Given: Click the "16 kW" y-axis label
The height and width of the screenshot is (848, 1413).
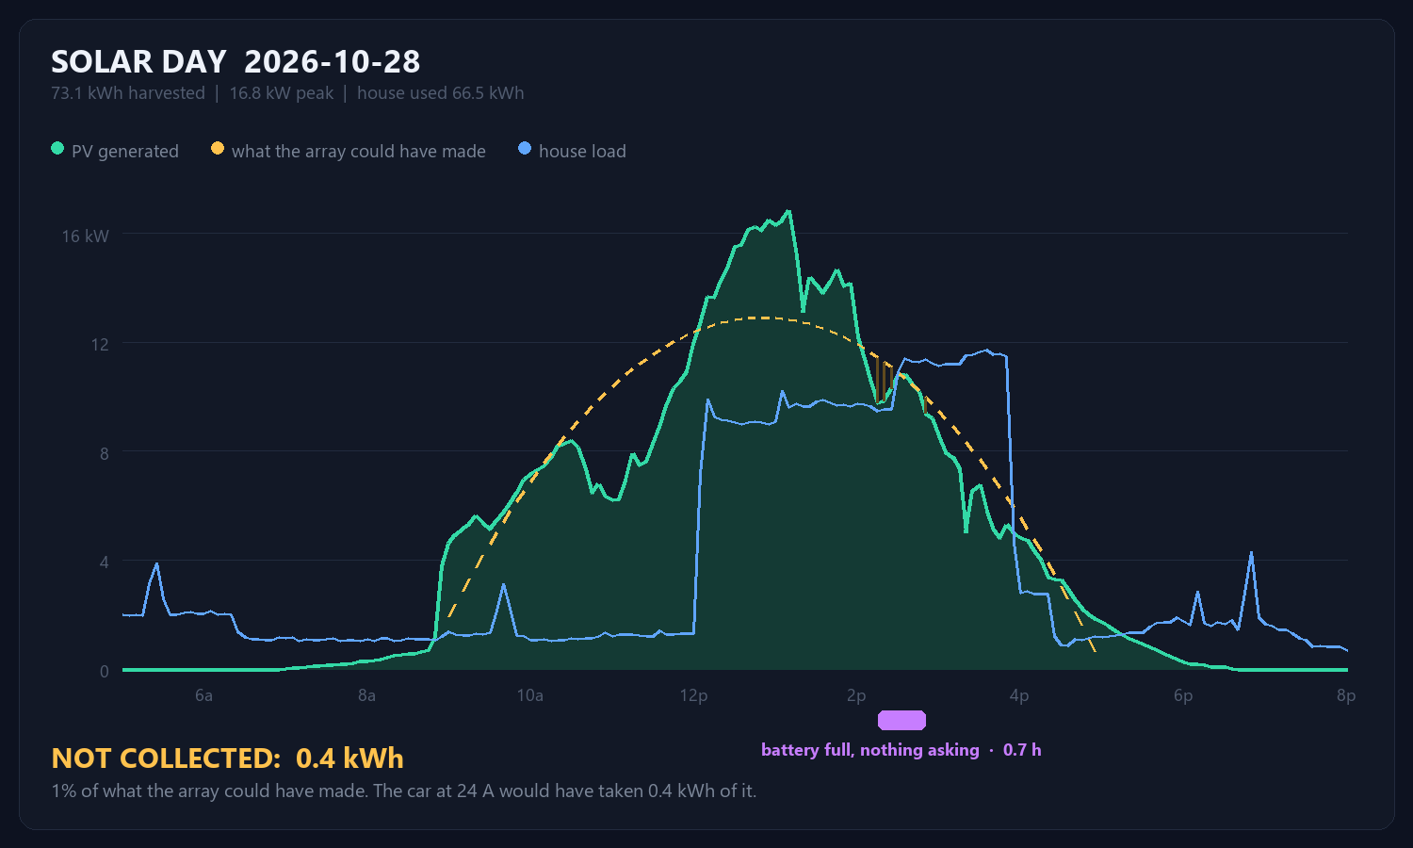Looking at the screenshot, I should [86, 236].
